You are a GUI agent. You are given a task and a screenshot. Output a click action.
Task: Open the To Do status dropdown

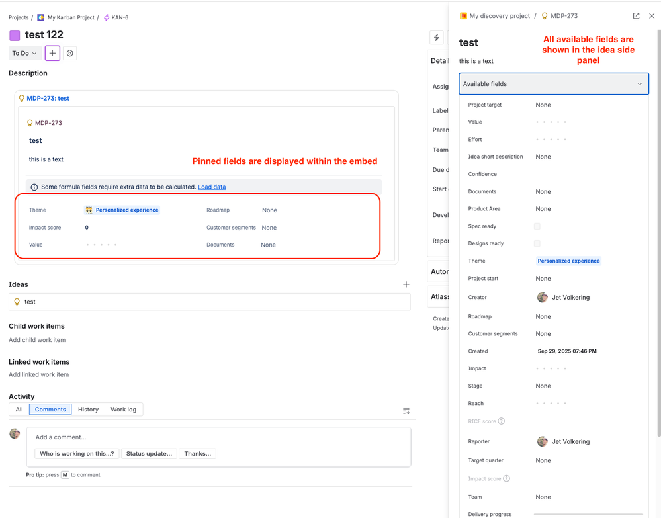[x=25, y=53]
